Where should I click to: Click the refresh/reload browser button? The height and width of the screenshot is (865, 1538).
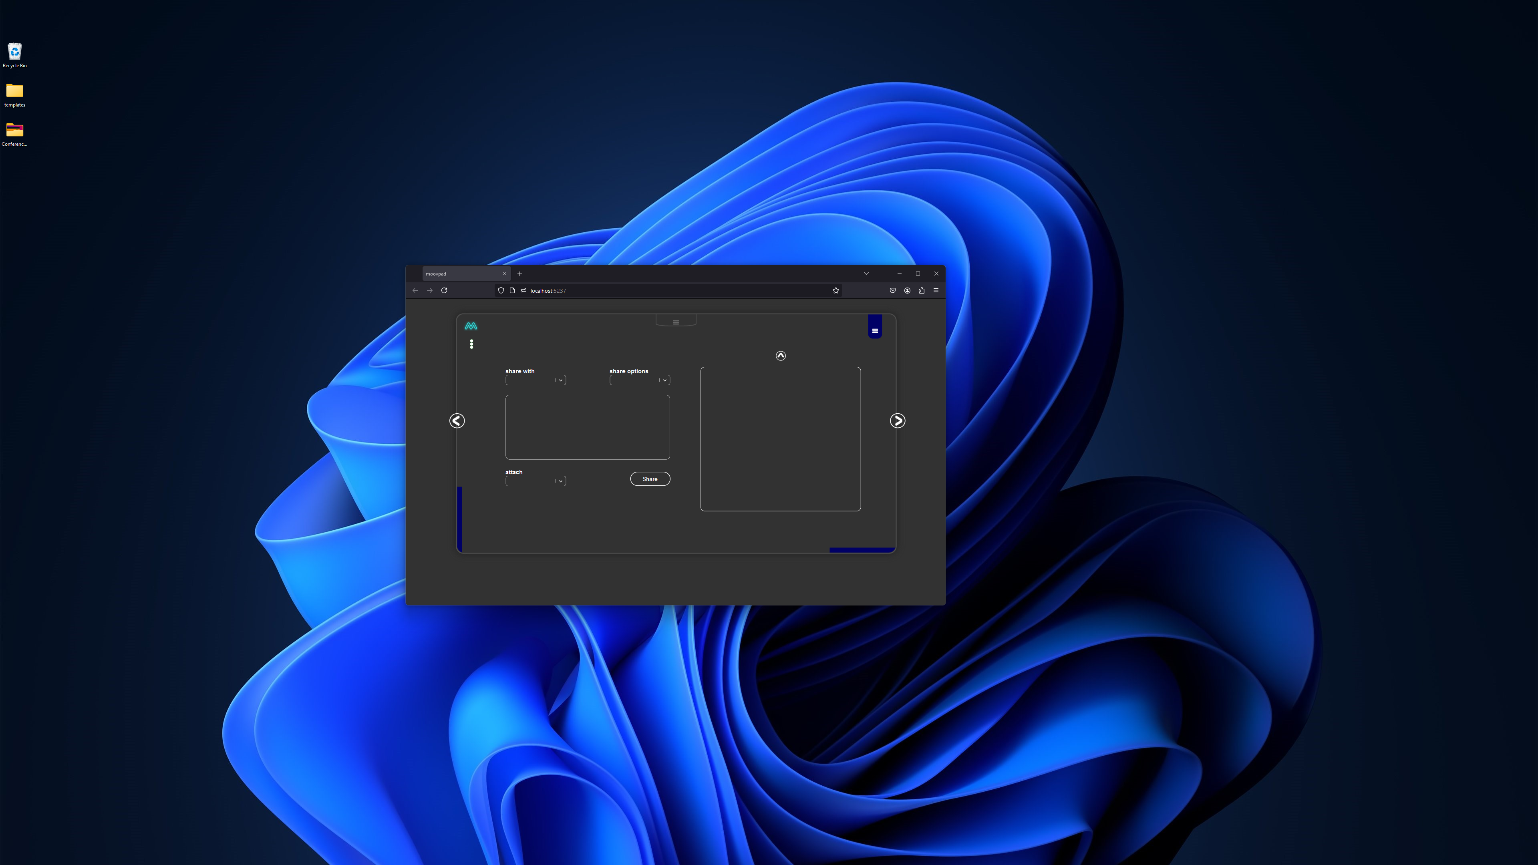444,290
